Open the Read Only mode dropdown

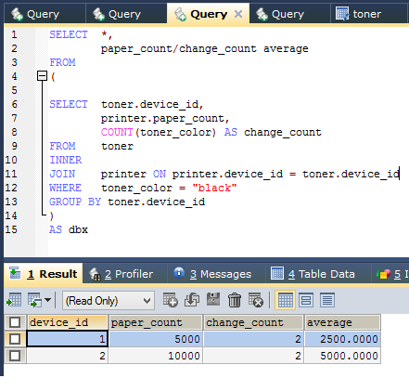[x=109, y=301]
